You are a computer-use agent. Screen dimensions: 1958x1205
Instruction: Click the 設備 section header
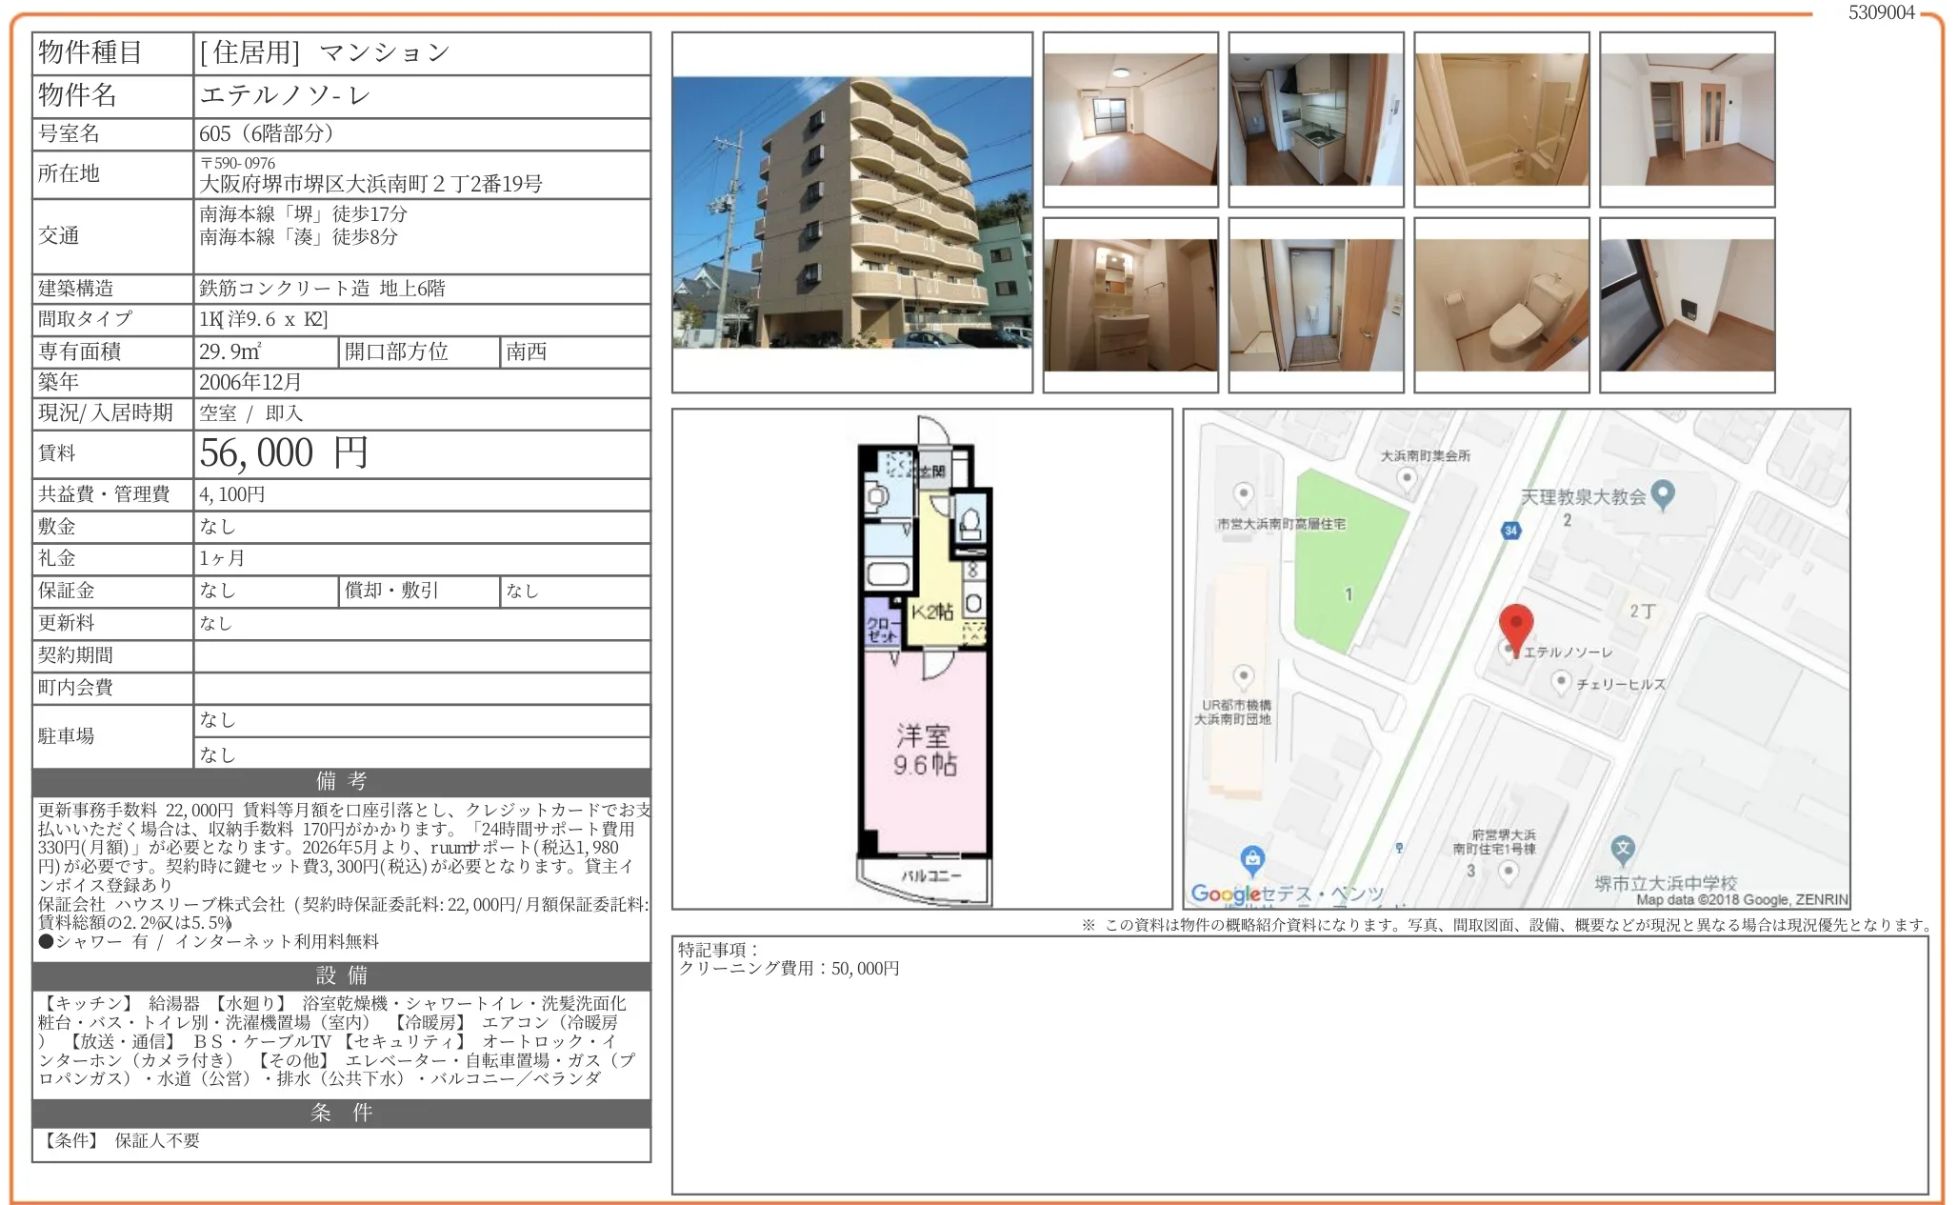341,975
